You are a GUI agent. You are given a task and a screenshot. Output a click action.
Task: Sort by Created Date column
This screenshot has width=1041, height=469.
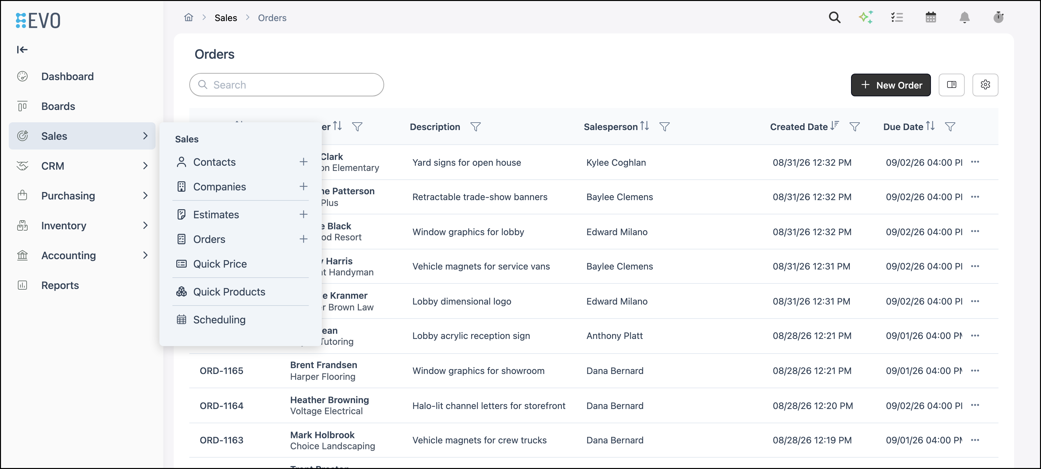tap(835, 126)
